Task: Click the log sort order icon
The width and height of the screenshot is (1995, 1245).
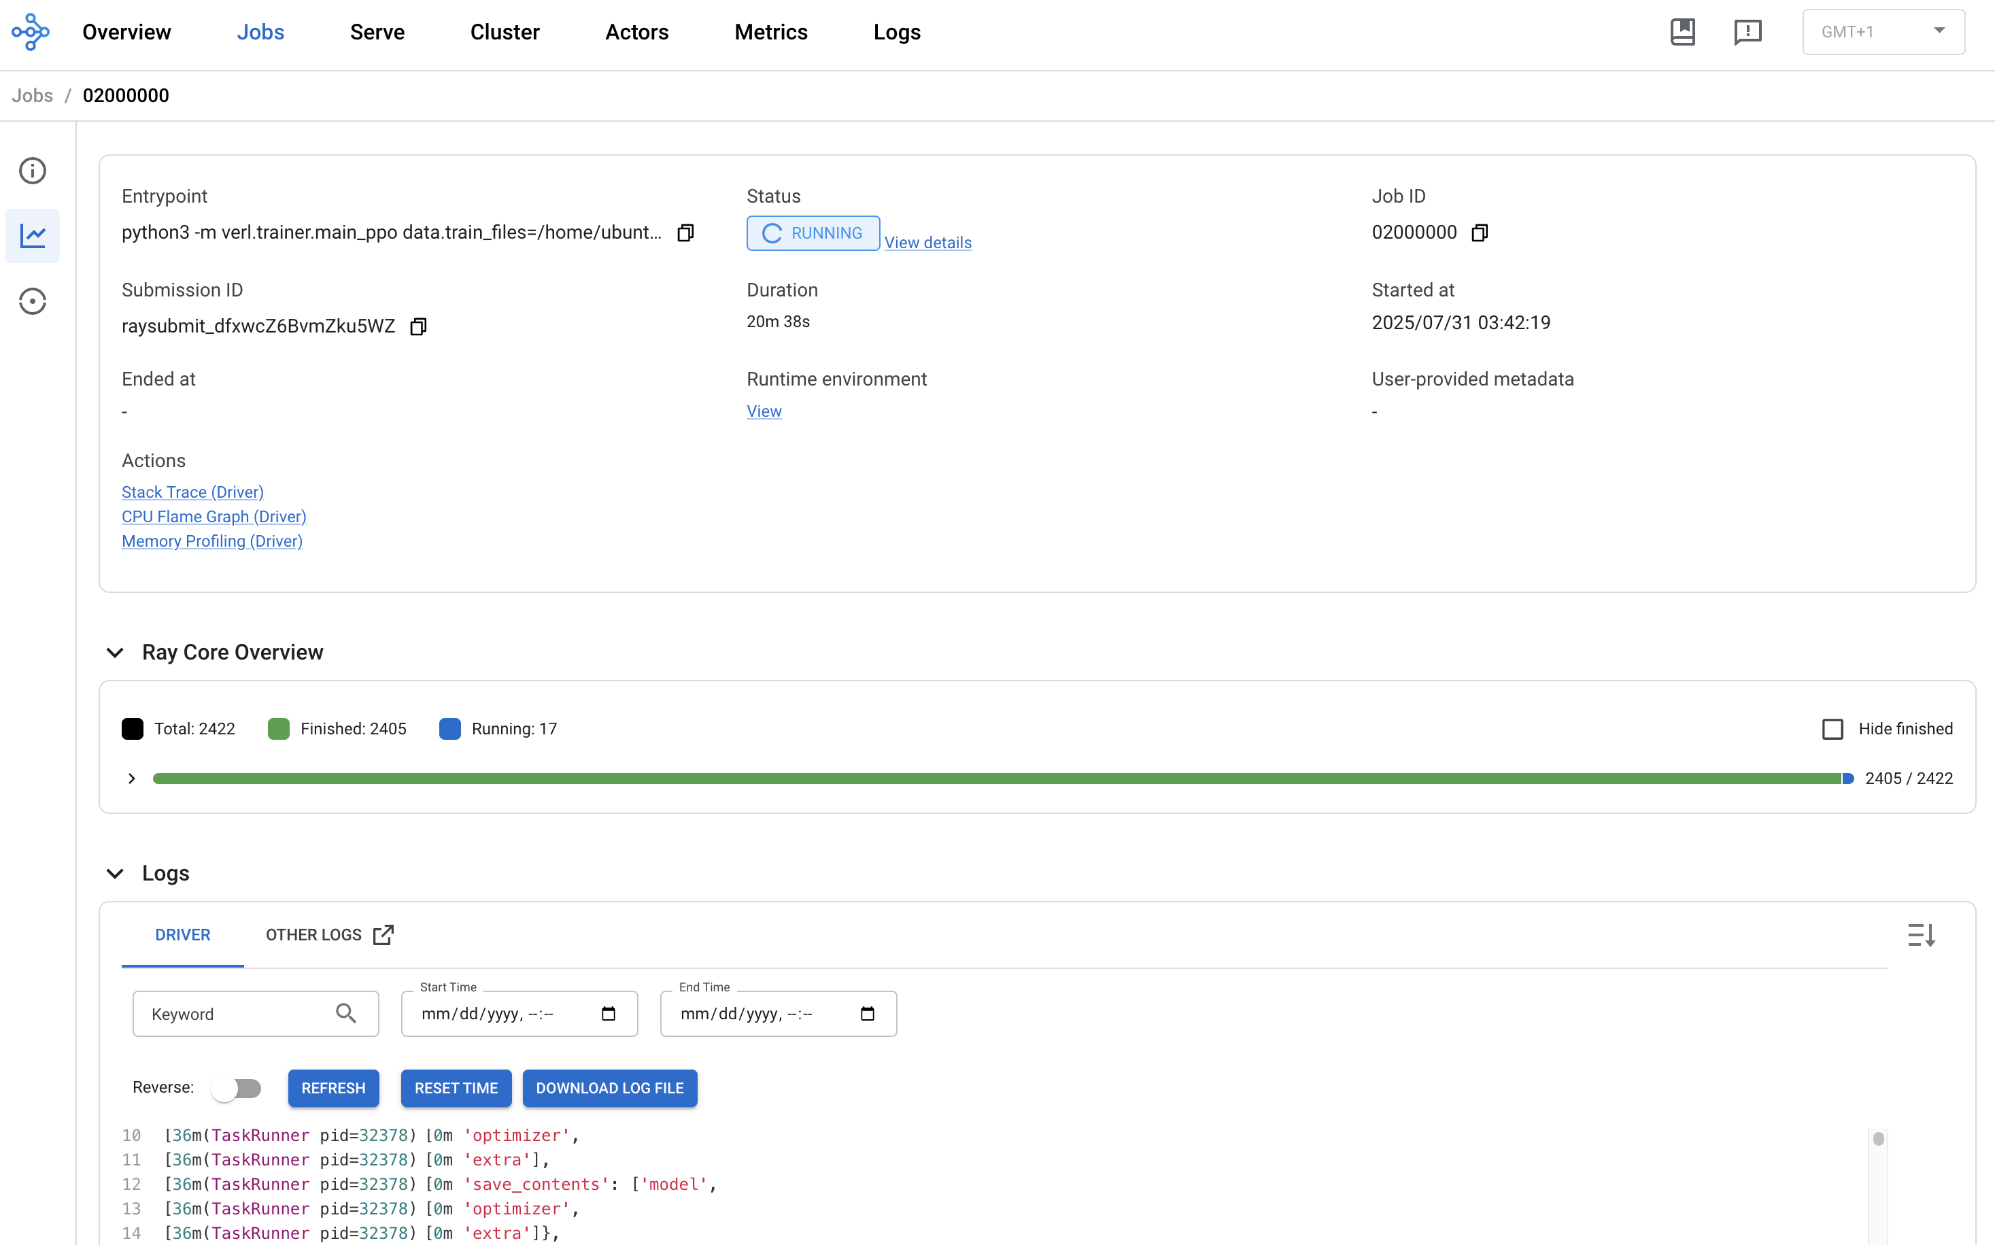Action: pyautogui.click(x=1921, y=936)
